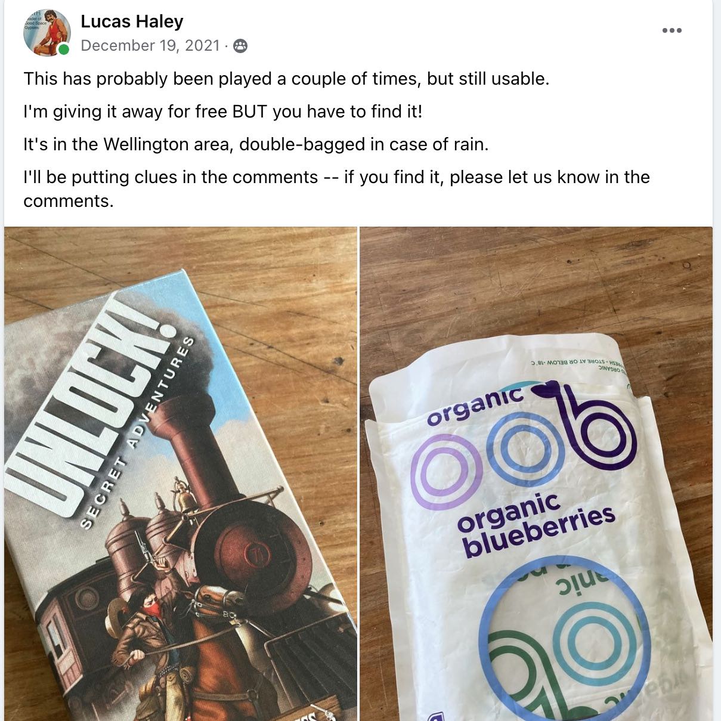Image resolution: width=721 pixels, height=721 pixels.
Task: Open the Unlock! board game box photo
Action: pyautogui.click(x=180, y=474)
